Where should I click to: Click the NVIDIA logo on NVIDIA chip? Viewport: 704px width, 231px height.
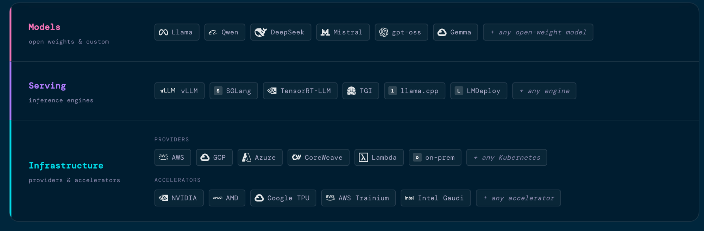[163, 198]
